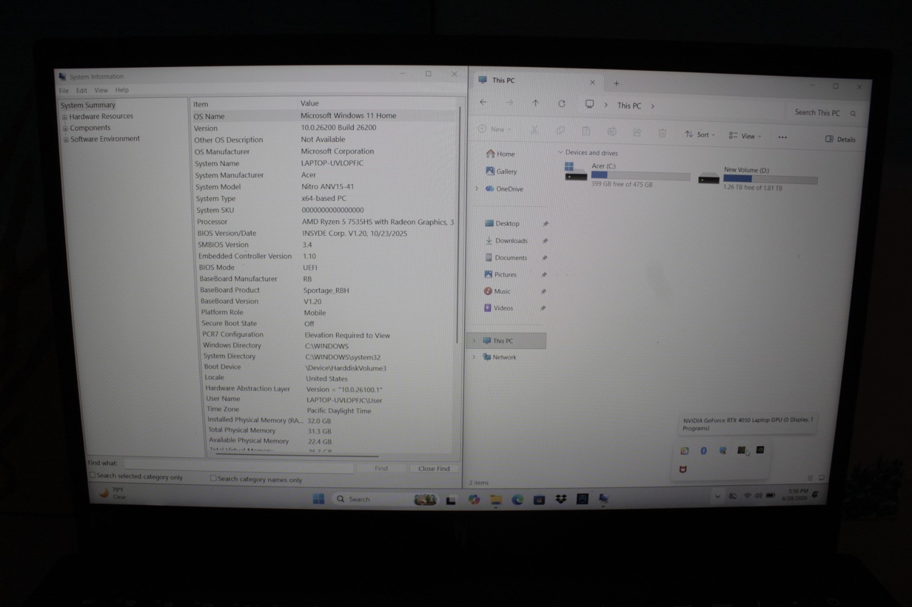Open the View menu in System Information
Screen dimensions: 912x607
click(101, 90)
